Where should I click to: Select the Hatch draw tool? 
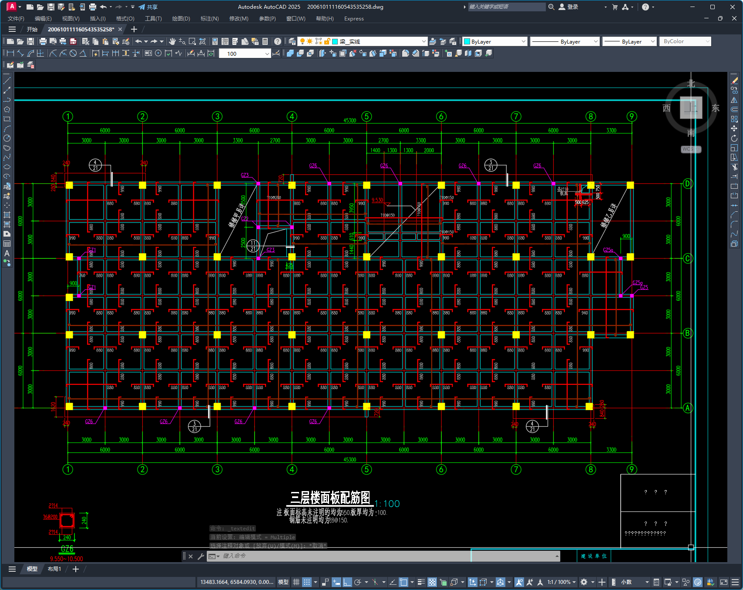[7, 215]
